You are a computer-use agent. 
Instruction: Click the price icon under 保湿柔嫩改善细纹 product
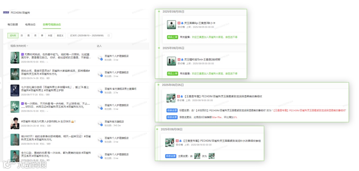click(x=179, y=100)
